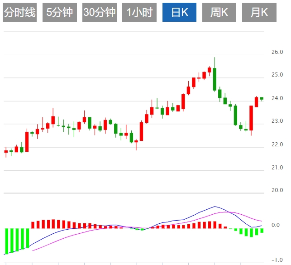Click the 25.0 price axis label
This screenshot has height=265, width=291.
tap(277, 75)
